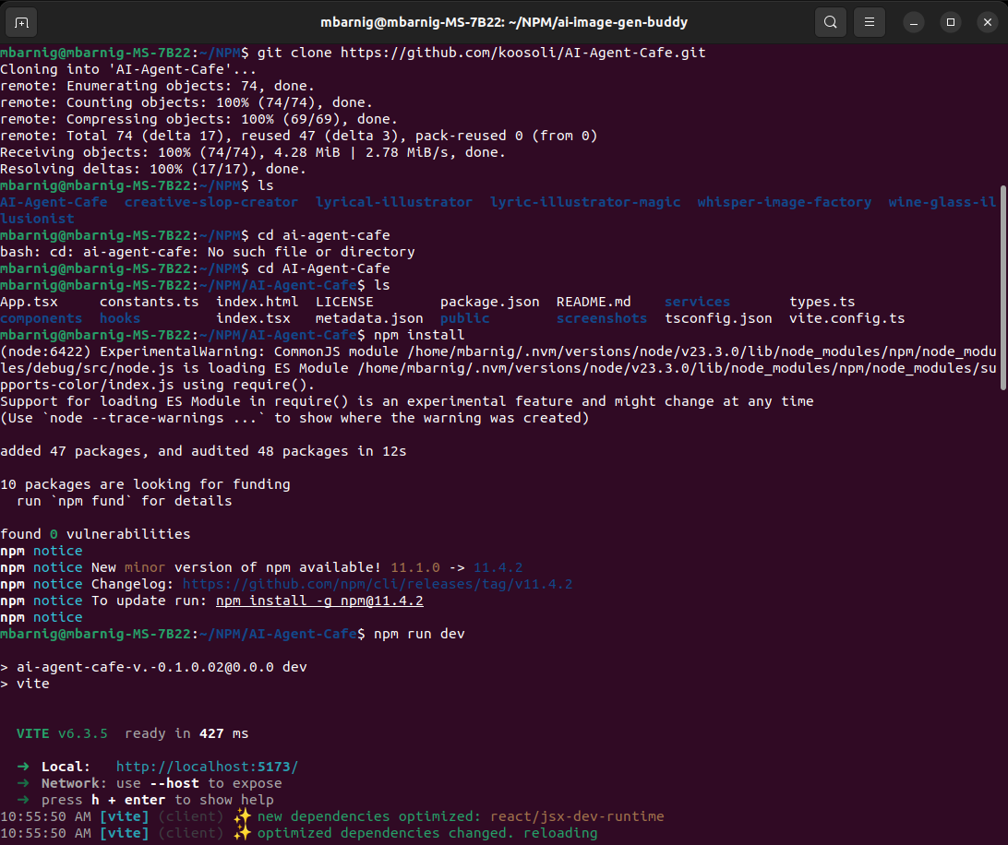The height and width of the screenshot is (845, 1008).
Task: Open the http://localhost:5173/ local link
Action: point(207,767)
